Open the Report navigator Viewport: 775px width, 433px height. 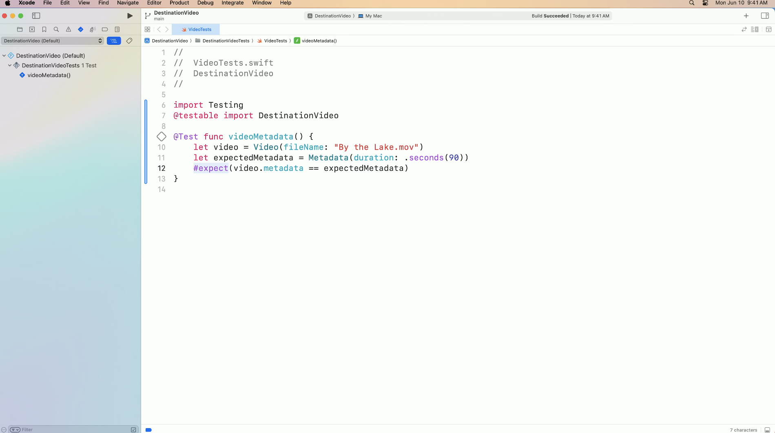coord(117,29)
